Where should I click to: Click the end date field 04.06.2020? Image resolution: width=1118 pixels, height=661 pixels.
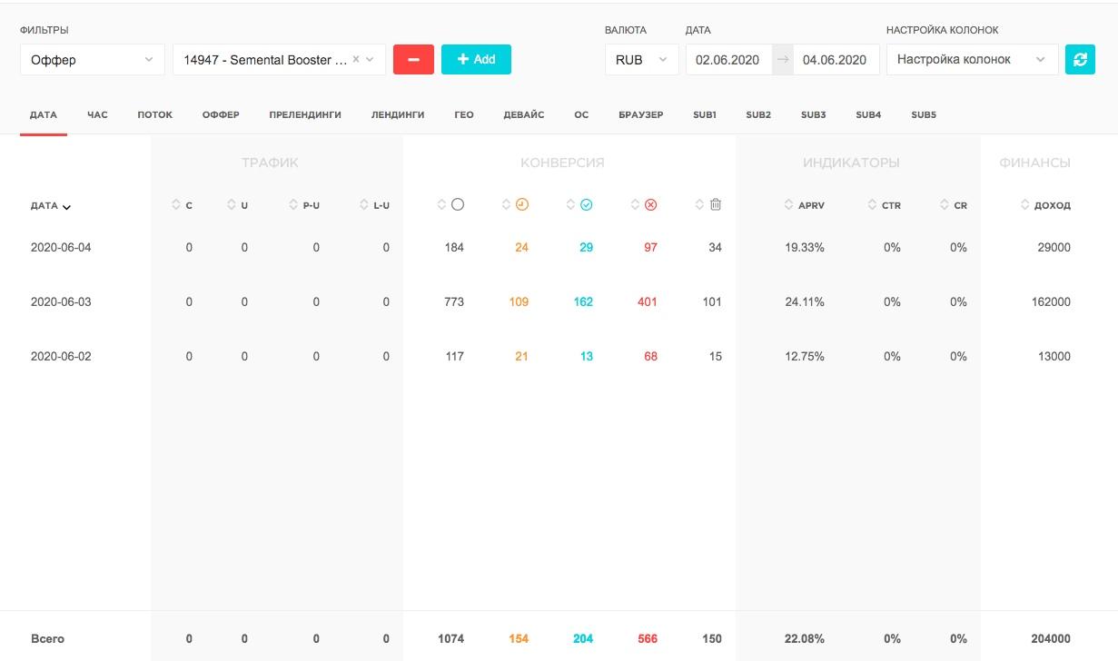836,59
